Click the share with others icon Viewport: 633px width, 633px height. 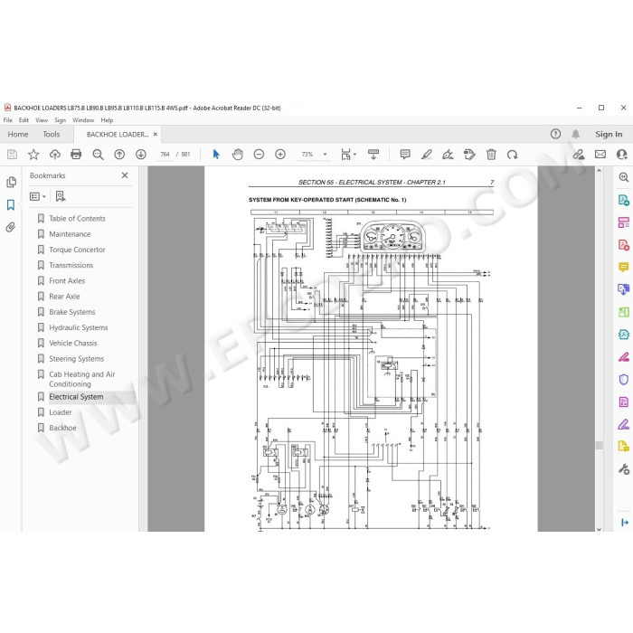click(x=622, y=155)
